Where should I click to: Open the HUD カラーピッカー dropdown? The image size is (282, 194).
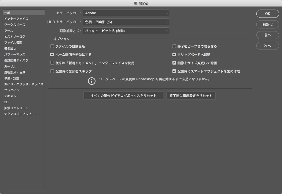coord(126,22)
